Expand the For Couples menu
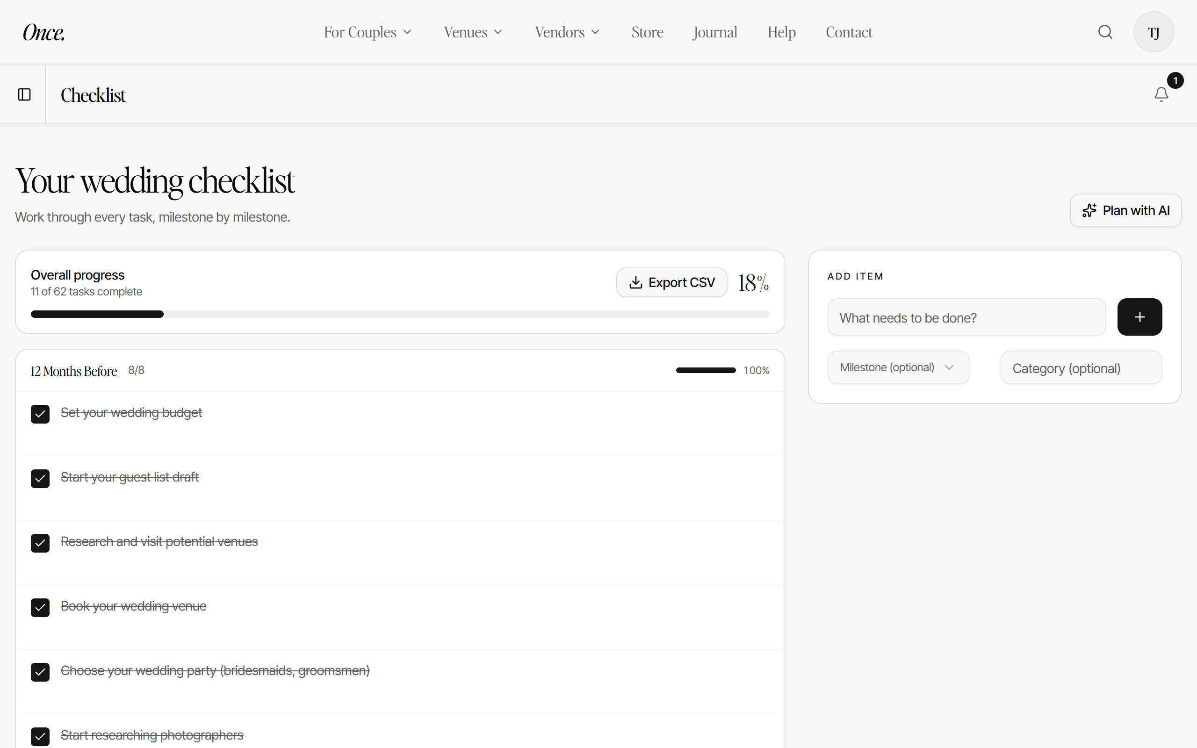Viewport: 1197px width, 748px height. click(x=368, y=32)
